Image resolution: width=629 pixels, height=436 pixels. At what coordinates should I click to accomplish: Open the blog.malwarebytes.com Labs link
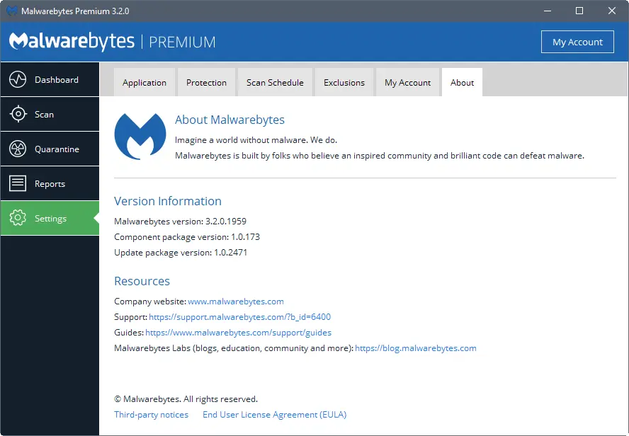pyautogui.click(x=416, y=348)
